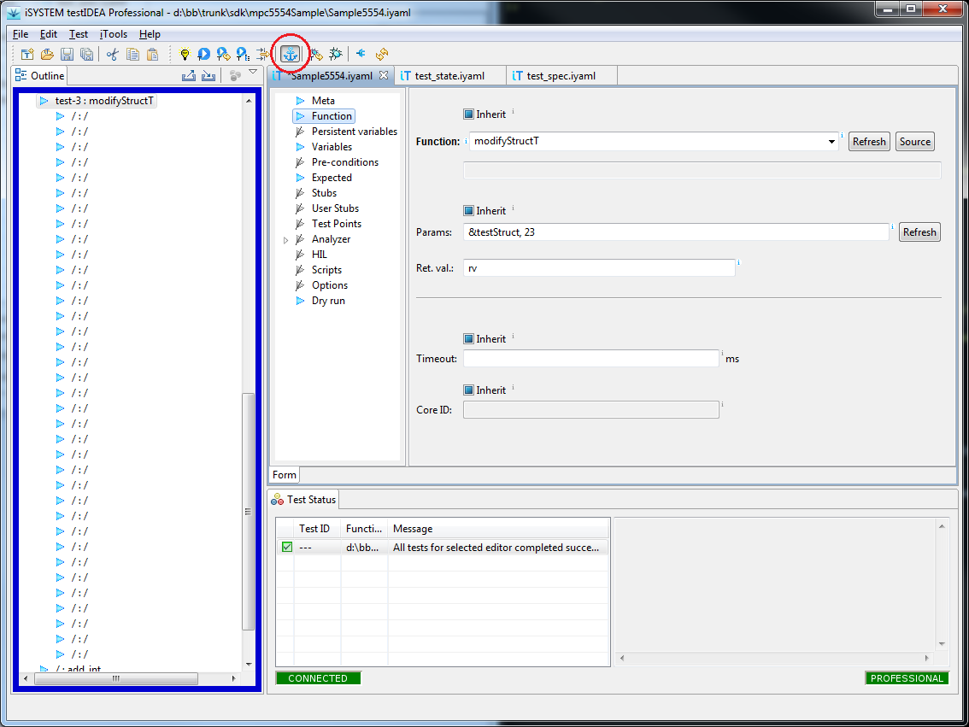Viewport: 969px width, 727px height.
Task: Click the Paste clipboard icon
Action: (153, 55)
